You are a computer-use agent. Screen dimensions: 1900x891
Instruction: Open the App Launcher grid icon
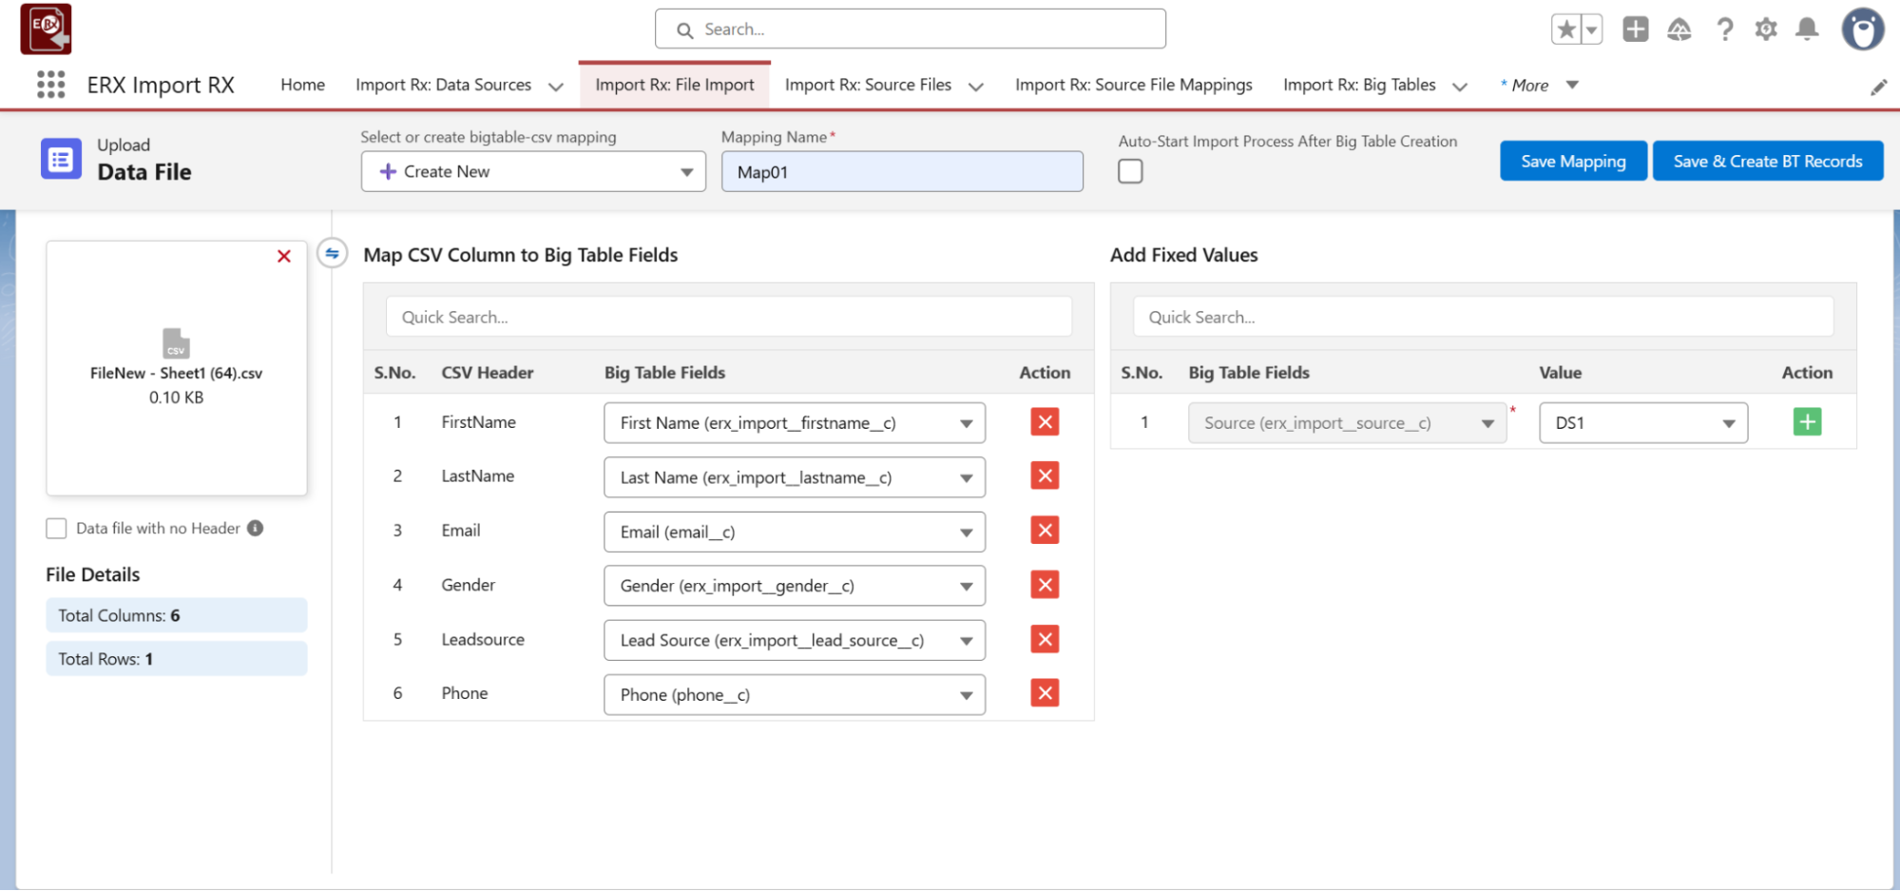[50, 85]
